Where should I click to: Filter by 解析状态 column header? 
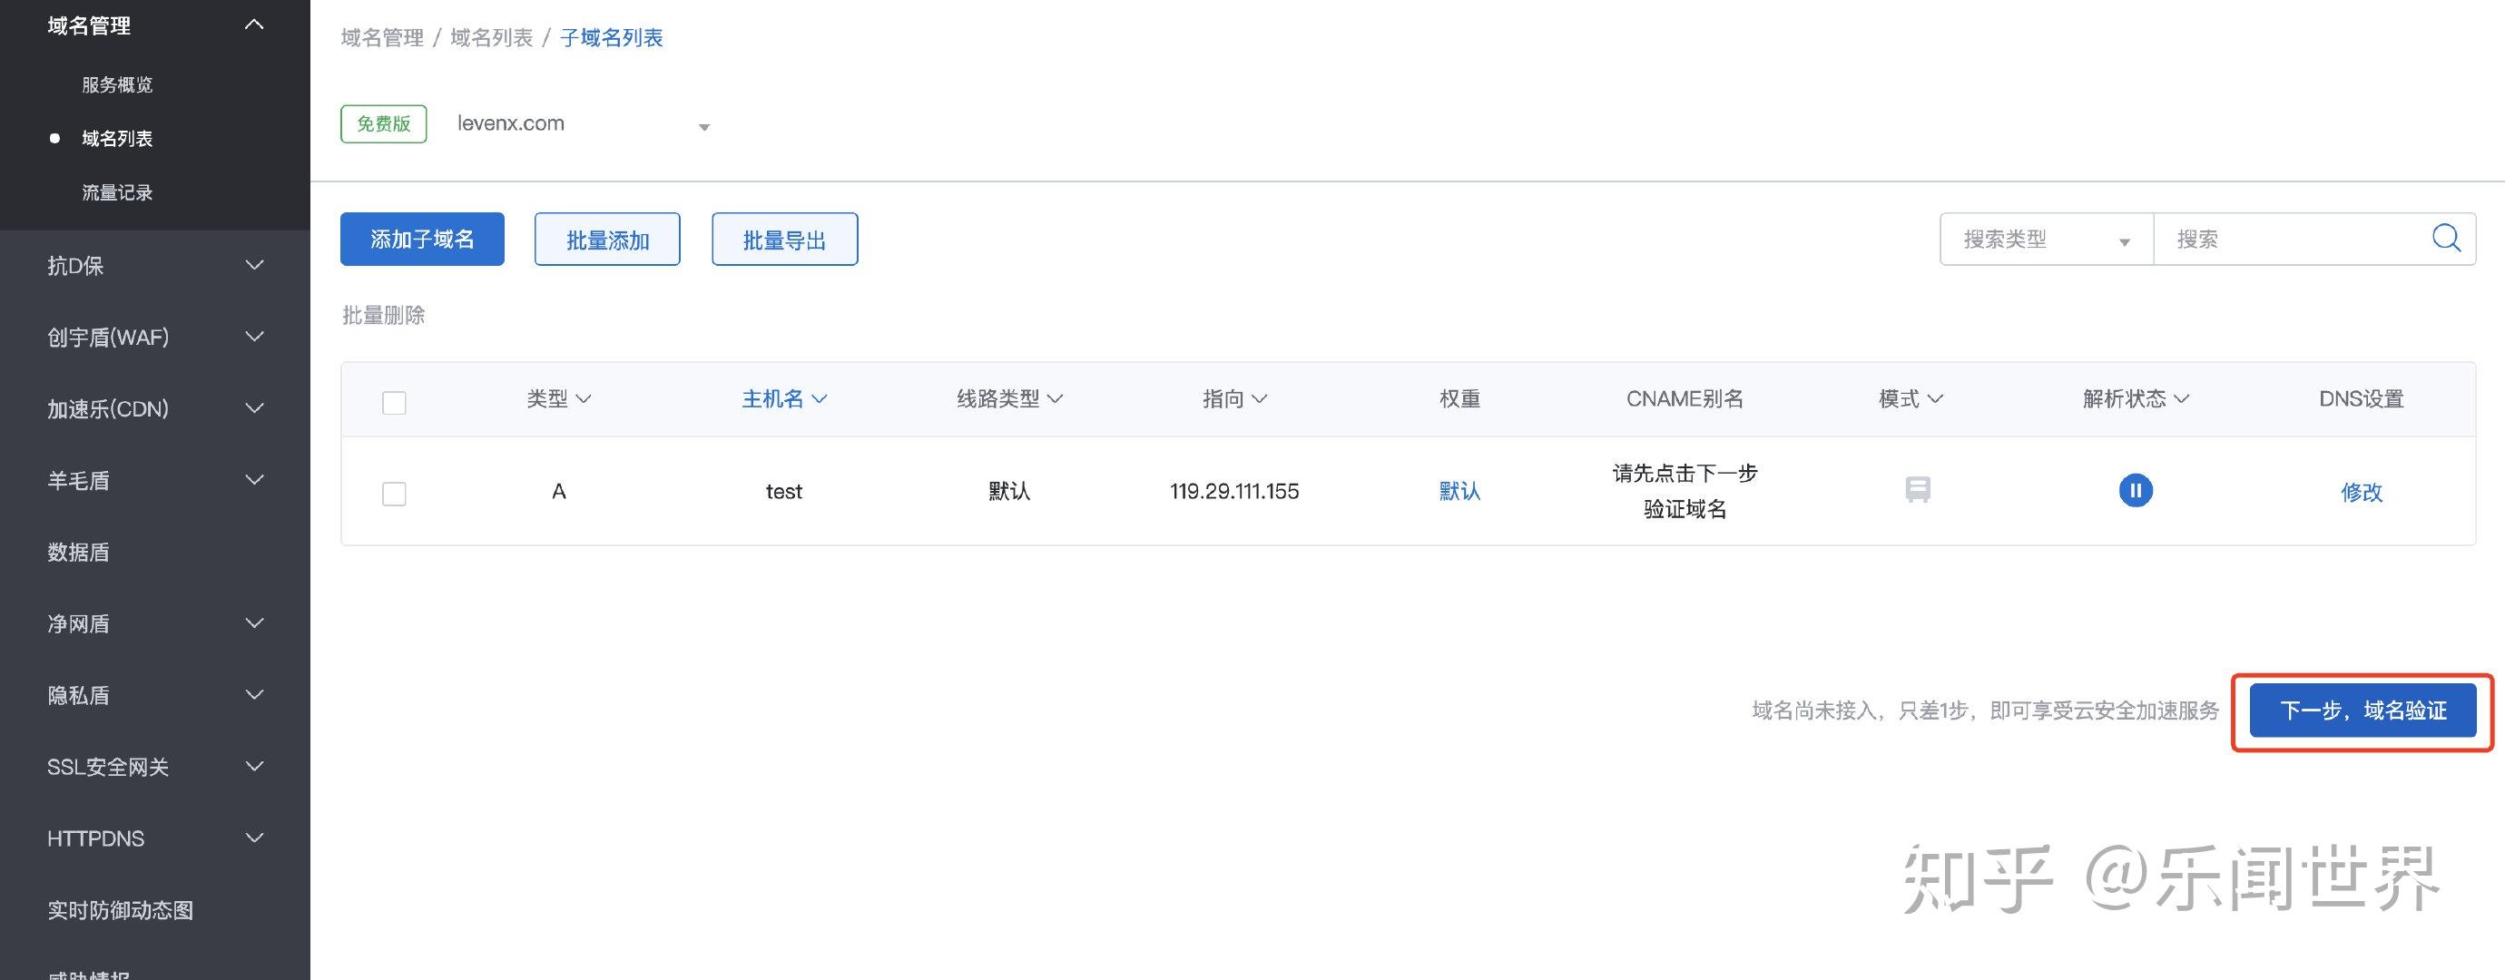pyautogui.click(x=2136, y=398)
